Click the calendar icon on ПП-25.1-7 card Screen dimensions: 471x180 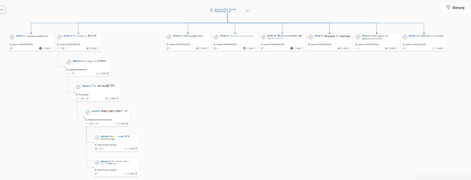pos(342,48)
